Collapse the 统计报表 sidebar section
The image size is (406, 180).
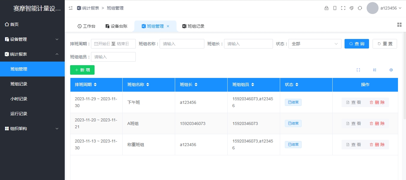(x=32, y=54)
